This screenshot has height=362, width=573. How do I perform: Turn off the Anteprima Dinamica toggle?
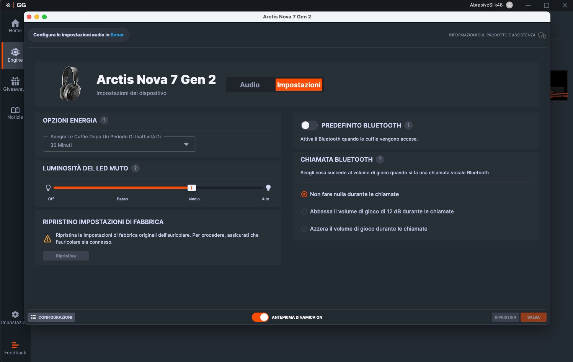pos(260,317)
